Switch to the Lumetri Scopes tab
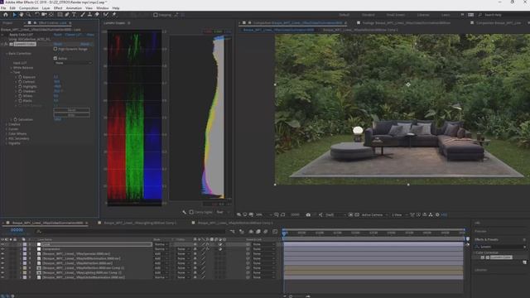The height and width of the screenshot is (298, 530). point(114,23)
